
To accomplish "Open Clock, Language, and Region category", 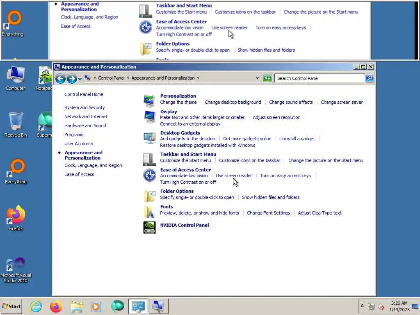I will [x=93, y=165].
